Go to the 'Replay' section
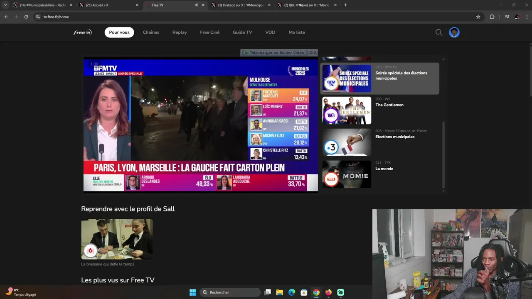This screenshot has width=532, height=299. click(x=180, y=32)
